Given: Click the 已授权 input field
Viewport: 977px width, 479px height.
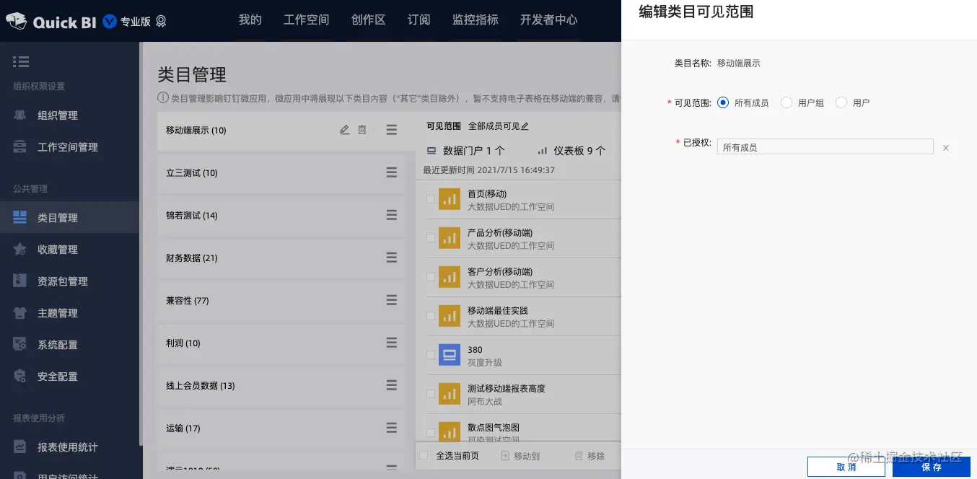Looking at the screenshot, I should (825, 147).
